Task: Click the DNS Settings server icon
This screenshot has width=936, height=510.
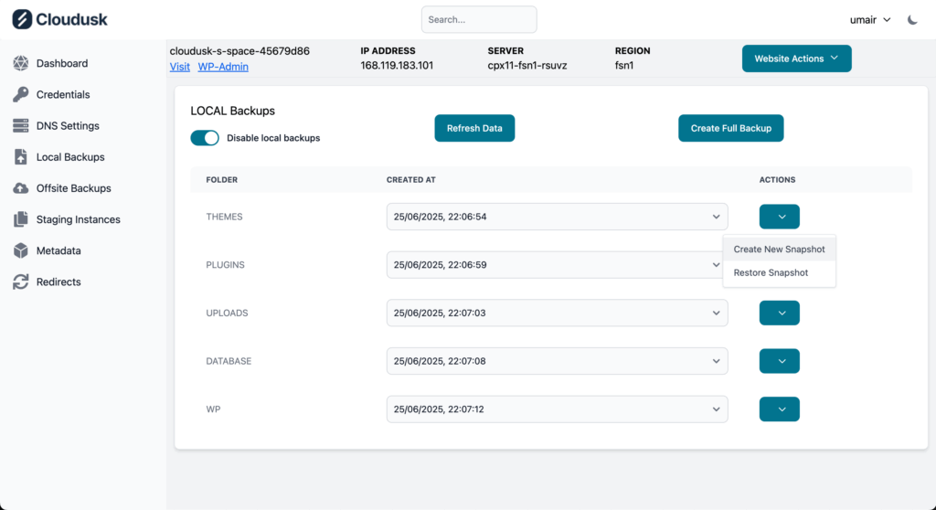Action: [x=20, y=126]
